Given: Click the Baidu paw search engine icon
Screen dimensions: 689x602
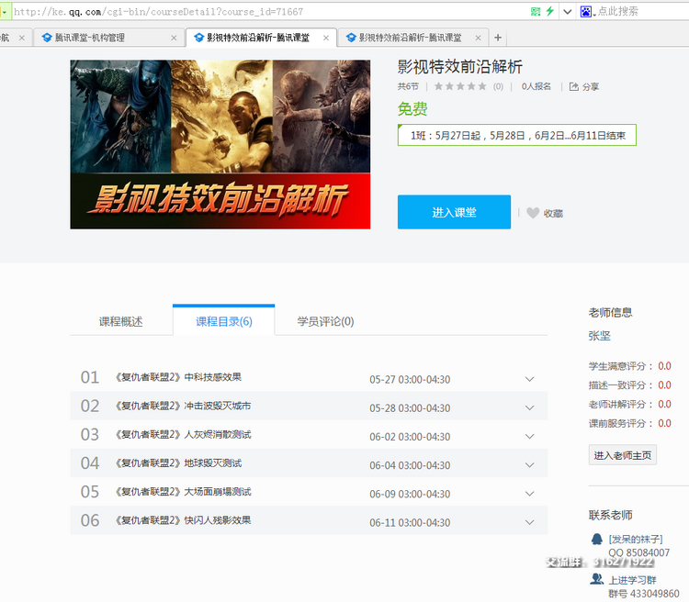Looking at the screenshot, I should (x=586, y=11).
